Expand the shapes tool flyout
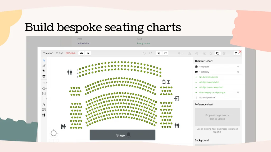 (44, 99)
